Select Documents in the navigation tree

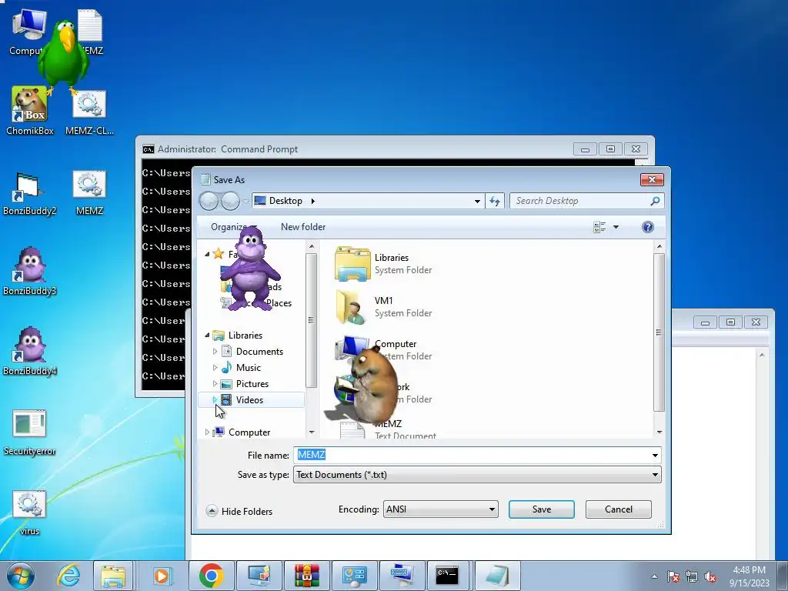(x=259, y=351)
